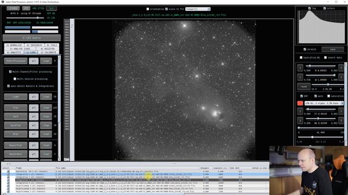The width and height of the screenshot is (348, 195).
Task: Click the MasterFlat load button
Action: click(16, 145)
